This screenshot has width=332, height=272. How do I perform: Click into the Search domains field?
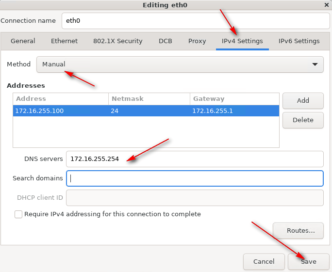click(x=194, y=178)
